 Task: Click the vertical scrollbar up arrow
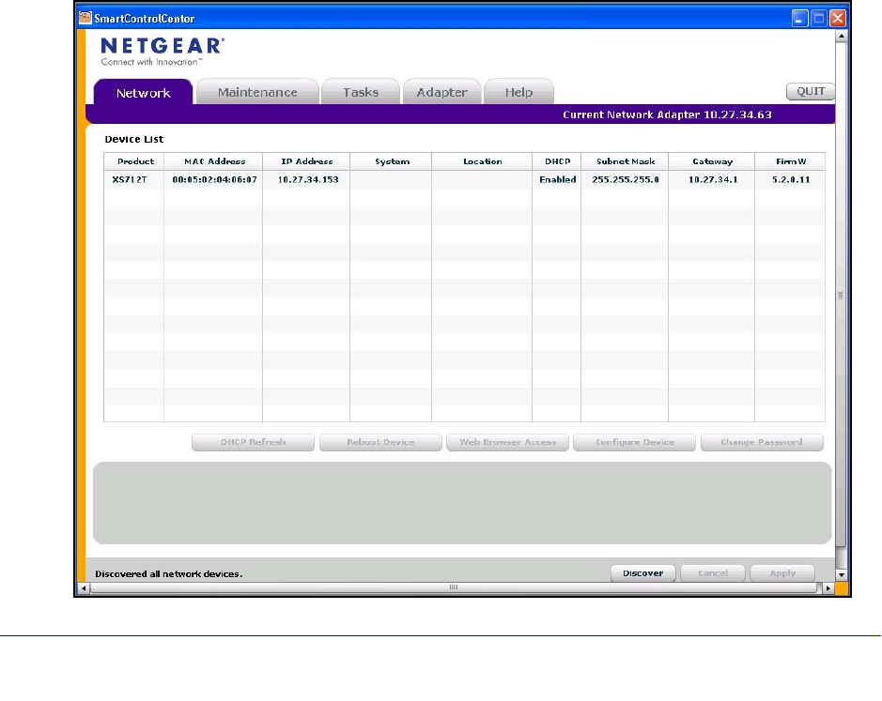(841, 36)
